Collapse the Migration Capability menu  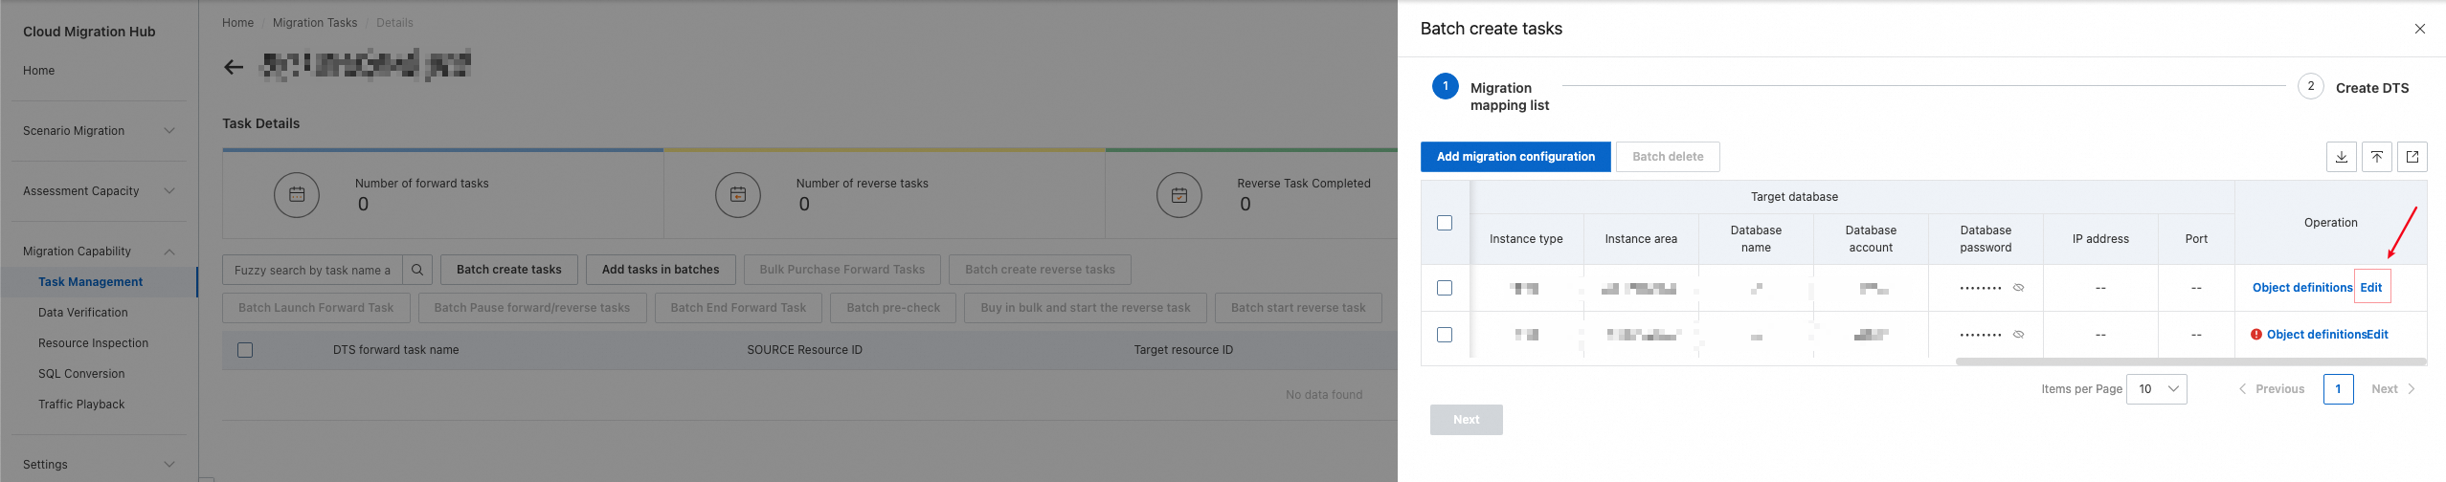coord(169,252)
